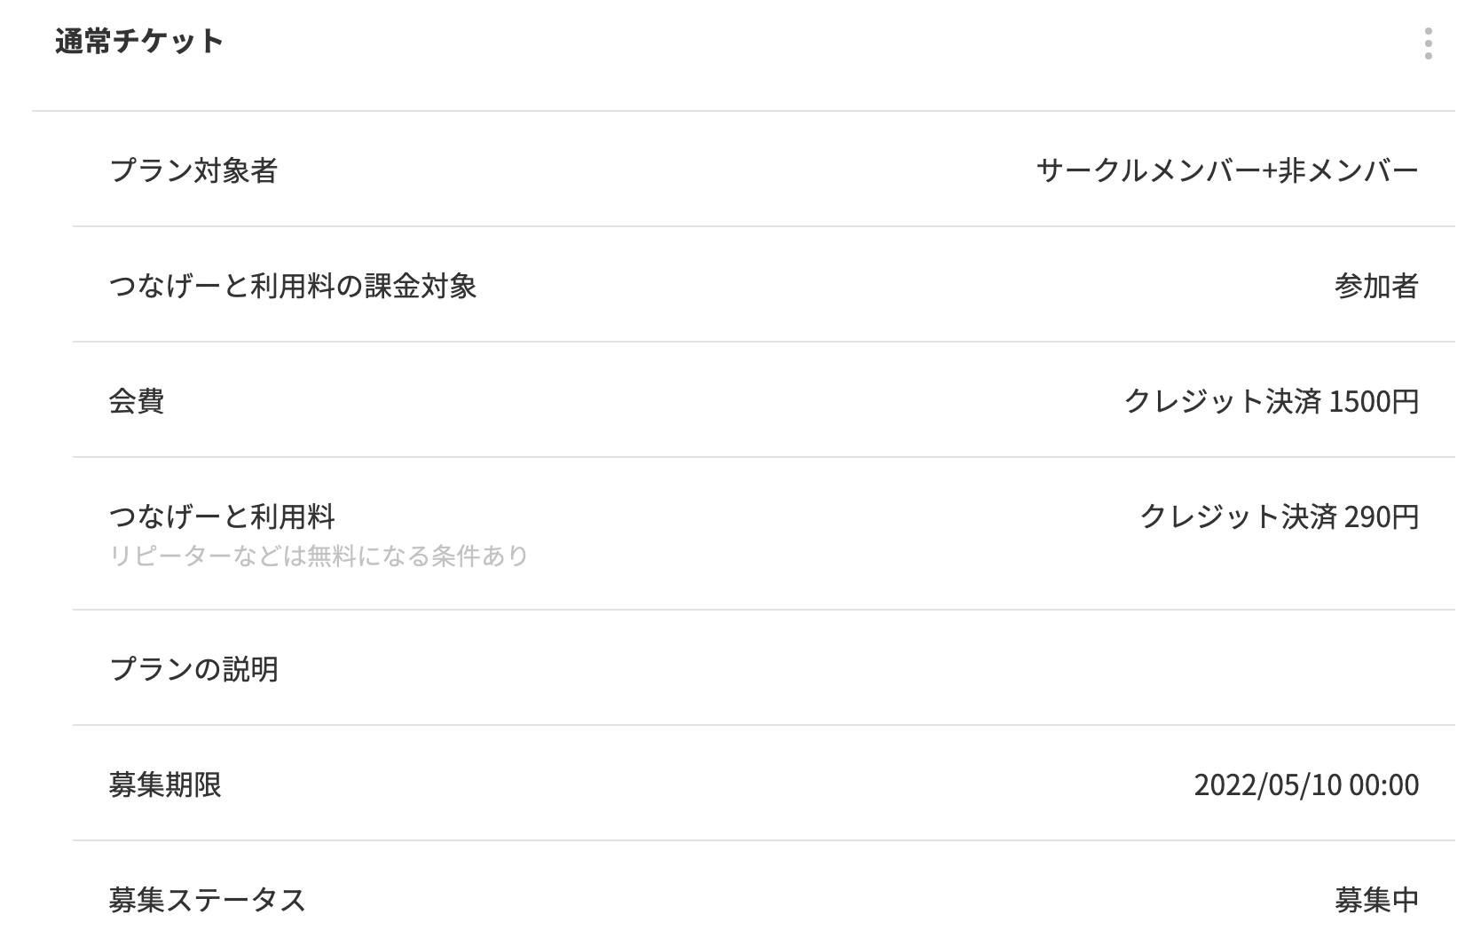This screenshot has width=1473, height=946.
Task: Select the プランの説明 row label
Action: 193,668
